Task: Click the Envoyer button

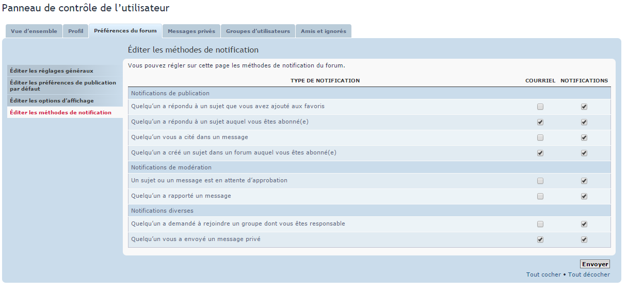Action: click(595, 264)
